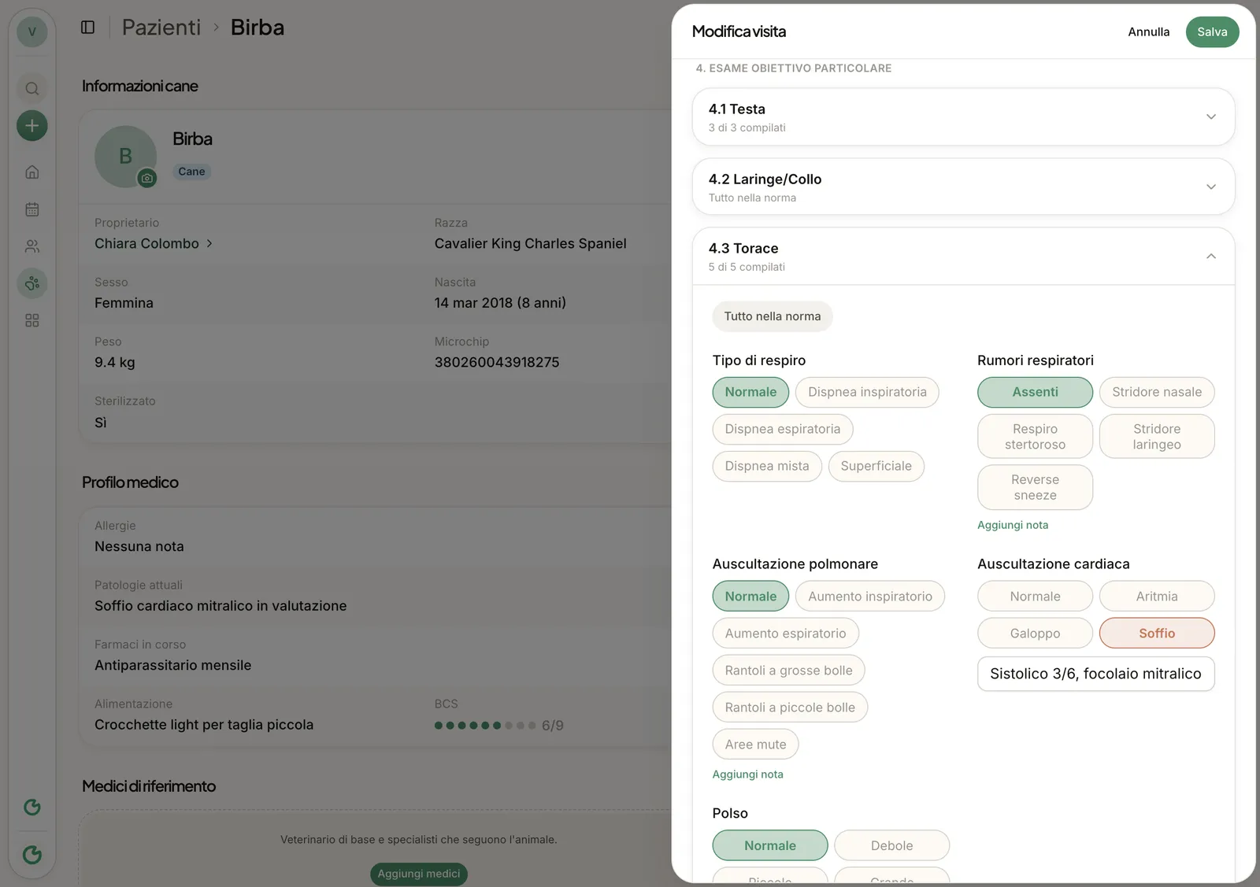Image resolution: width=1260 pixels, height=887 pixels.
Task: Click the camera icon on Birba's avatar
Action: pyautogui.click(x=147, y=178)
